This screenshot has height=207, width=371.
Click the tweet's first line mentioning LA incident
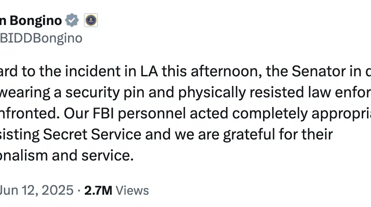[185, 71]
